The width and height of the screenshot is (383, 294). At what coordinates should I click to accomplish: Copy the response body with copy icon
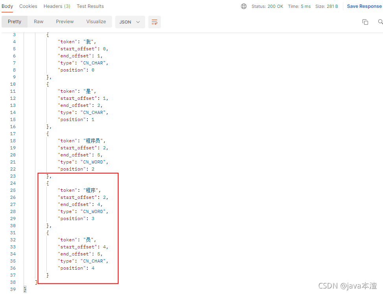365,22
